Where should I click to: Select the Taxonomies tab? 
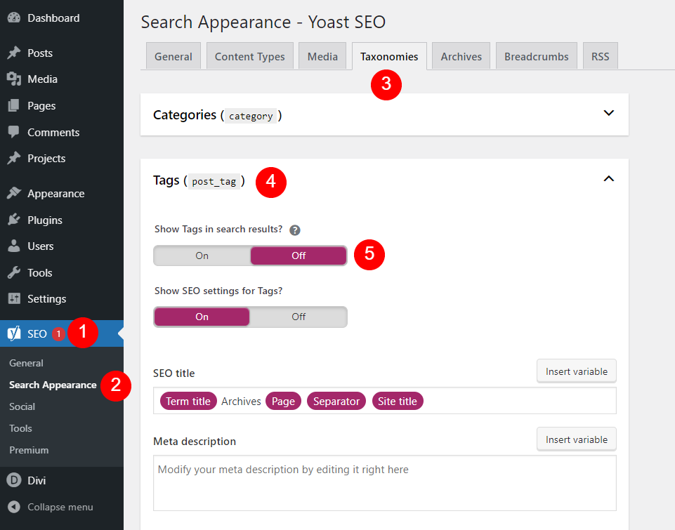[x=389, y=56]
